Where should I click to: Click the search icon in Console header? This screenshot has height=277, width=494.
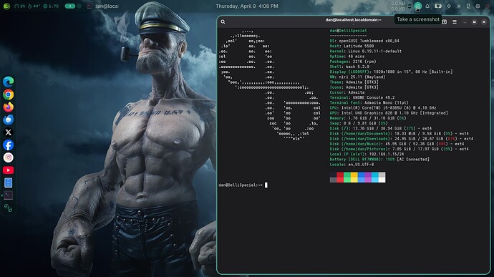point(223,21)
